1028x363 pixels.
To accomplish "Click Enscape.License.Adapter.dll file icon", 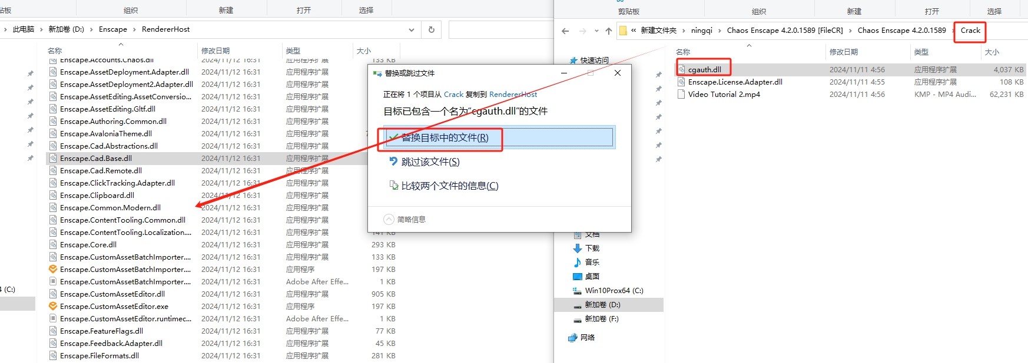I will coord(682,82).
